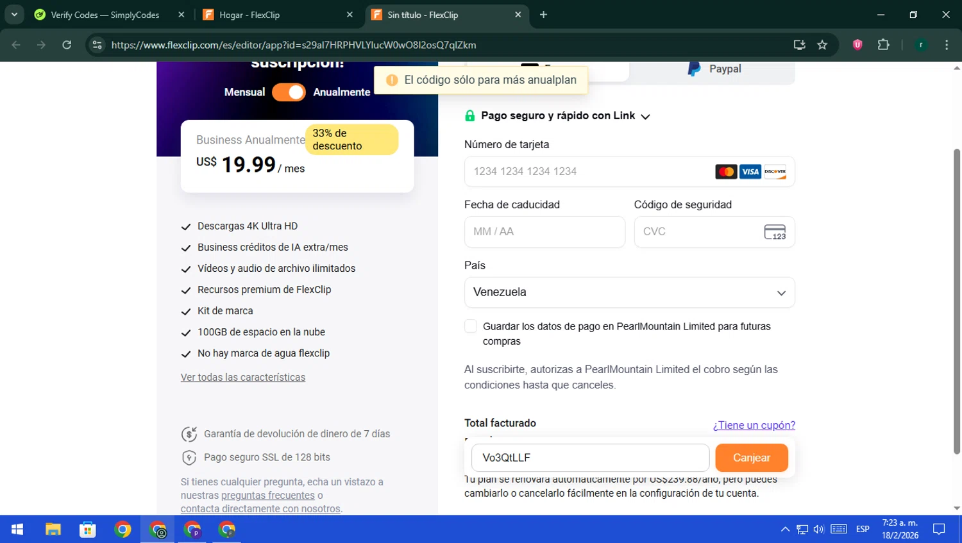Click the install app icon in address bar

799,45
